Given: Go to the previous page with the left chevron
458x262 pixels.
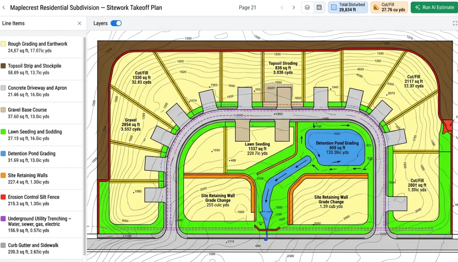Looking at the screenshot, I should 282,7.
